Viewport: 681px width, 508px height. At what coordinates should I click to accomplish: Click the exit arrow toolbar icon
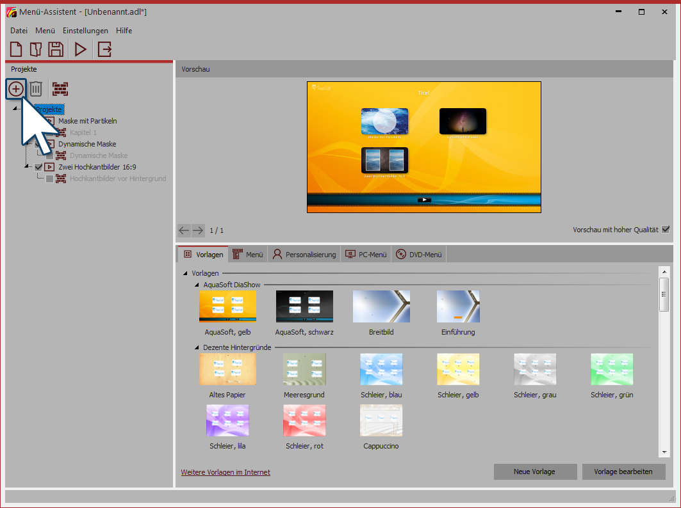104,49
